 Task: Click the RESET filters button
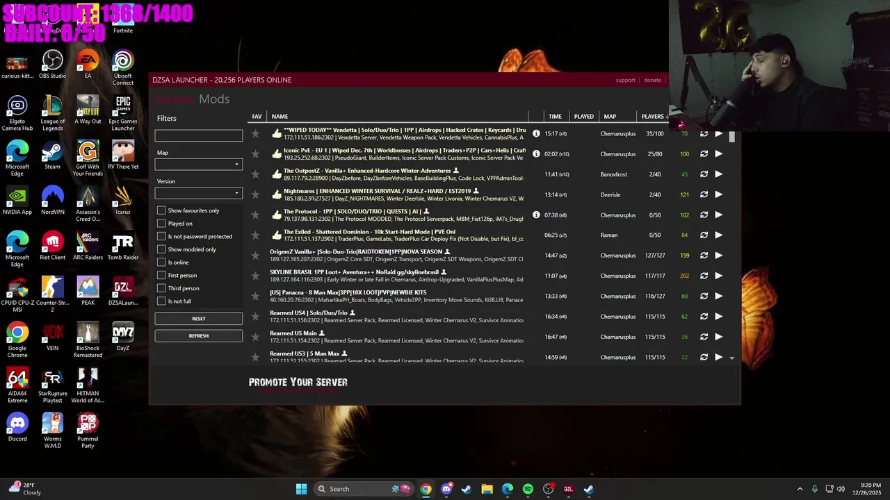(x=199, y=319)
